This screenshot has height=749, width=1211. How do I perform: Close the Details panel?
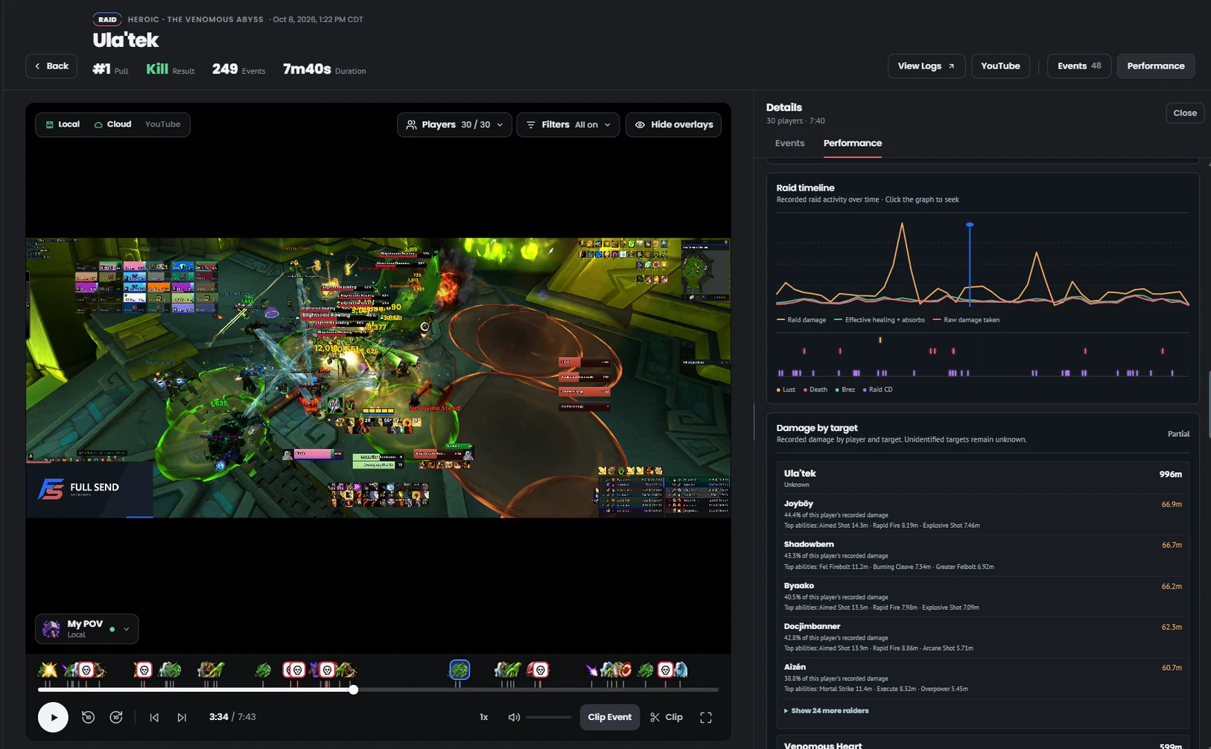click(x=1185, y=113)
